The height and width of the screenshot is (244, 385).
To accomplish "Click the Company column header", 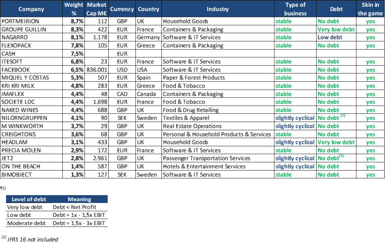I will coord(31,9).
